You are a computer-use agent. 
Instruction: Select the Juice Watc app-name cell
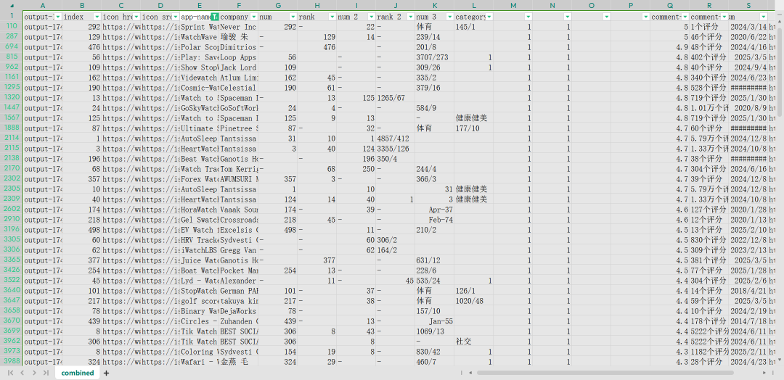pyautogui.click(x=200, y=260)
